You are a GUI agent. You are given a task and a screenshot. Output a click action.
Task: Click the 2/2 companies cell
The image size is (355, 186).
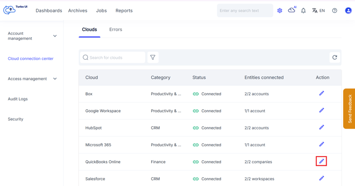pos(258,162)
